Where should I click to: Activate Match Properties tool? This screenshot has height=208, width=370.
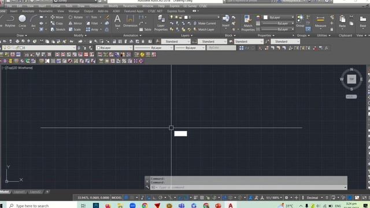(x=248, y=23)
